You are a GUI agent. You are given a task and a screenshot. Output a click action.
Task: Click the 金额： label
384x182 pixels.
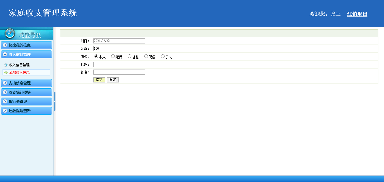pos(85,49)
